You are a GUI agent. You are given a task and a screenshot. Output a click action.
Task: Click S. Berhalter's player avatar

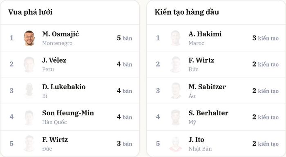[176, 117]
